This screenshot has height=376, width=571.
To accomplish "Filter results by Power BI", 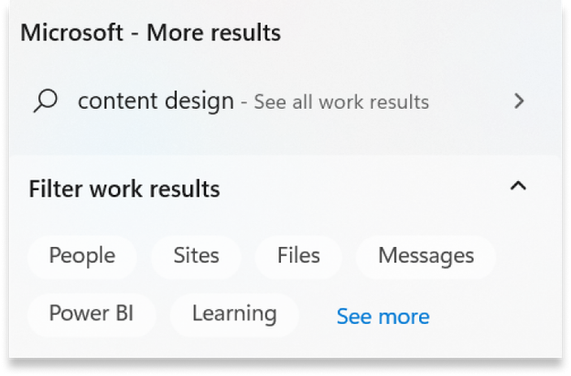I will (91, 314).
